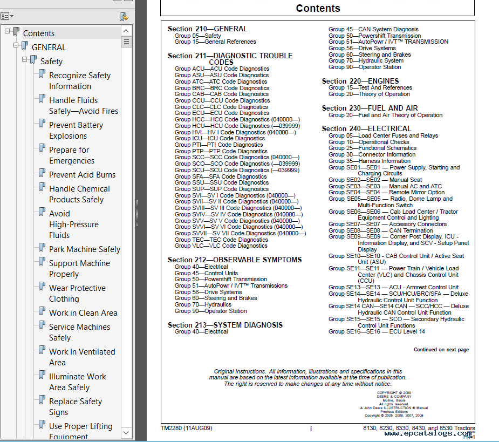Viewport: 499px width, 442px height.
Task: Click the Replace Safety Signs bookmark icon
Action: pos(42,400)
